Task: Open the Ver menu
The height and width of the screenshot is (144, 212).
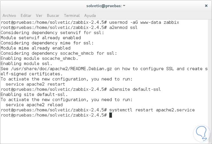Action: 39,15
